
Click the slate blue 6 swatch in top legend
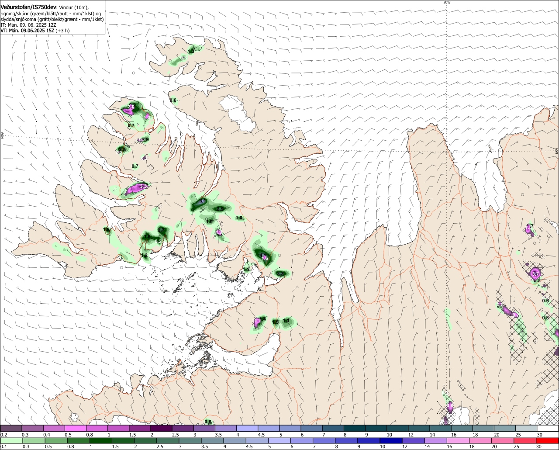point(311,428)
